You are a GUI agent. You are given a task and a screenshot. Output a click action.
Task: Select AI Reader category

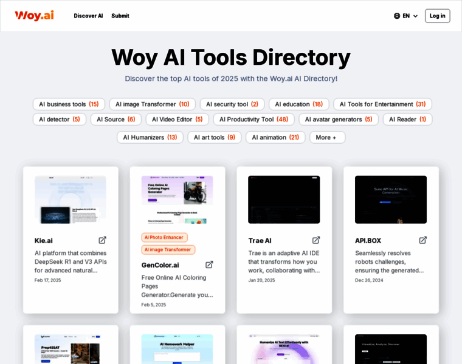pyautogui.click(x=407, y=120)
